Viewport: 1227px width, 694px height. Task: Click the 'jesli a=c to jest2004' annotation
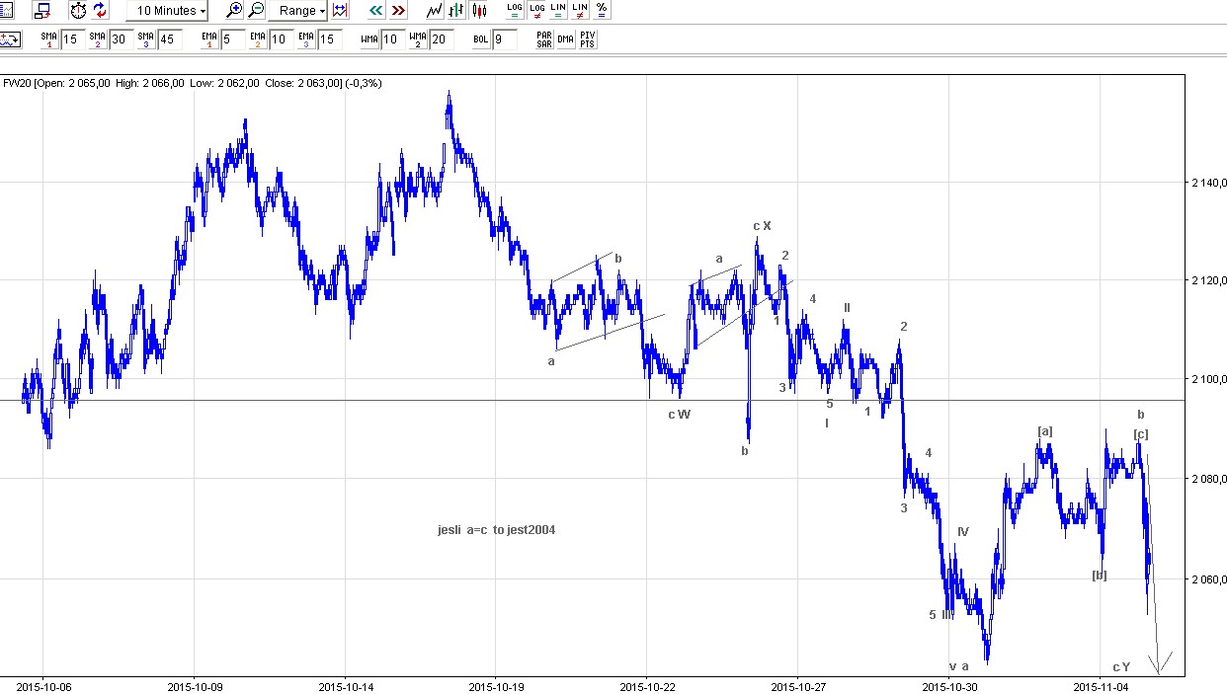point(497,530)
